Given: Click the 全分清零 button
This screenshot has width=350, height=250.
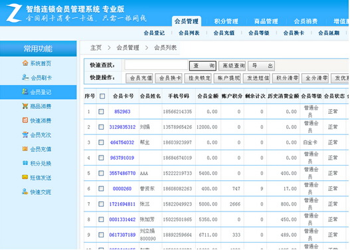Looking at the screenshot, I should coord(315,78).
